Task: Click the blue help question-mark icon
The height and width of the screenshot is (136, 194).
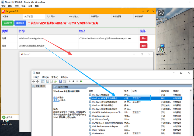Action: [61, 81]
